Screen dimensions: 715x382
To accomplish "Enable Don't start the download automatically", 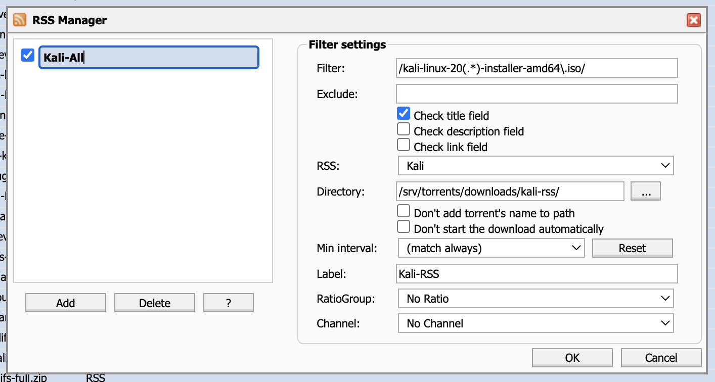I will click(404, 227).
